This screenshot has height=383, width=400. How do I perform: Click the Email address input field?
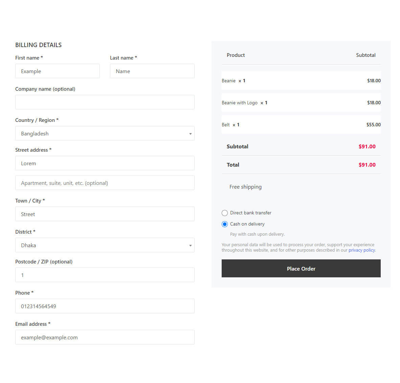(105, 338)
